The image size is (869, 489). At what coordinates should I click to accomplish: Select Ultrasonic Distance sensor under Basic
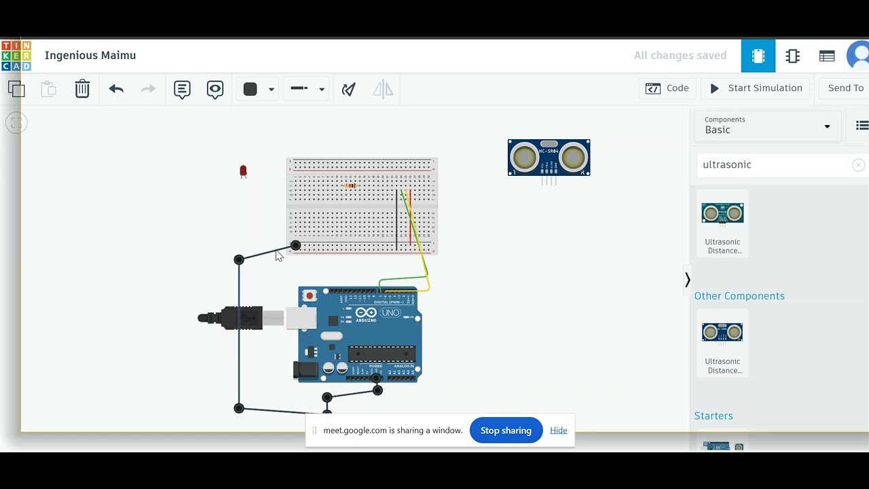pos(722,224)
